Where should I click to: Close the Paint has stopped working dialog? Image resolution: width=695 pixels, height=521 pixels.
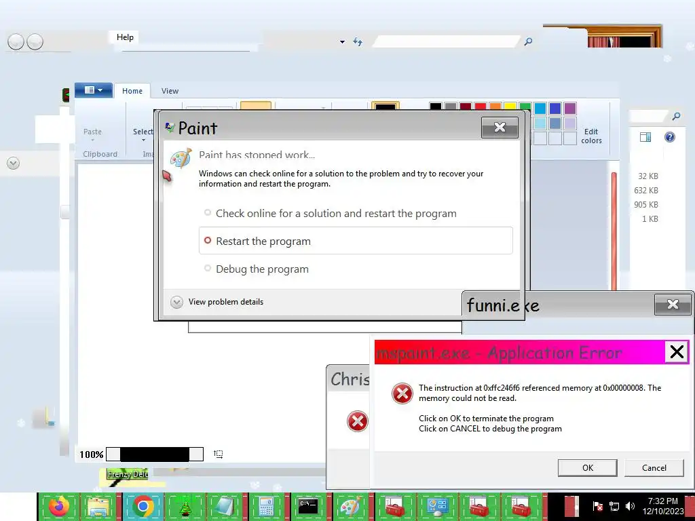pyautogui.click(x=500, y=128)
